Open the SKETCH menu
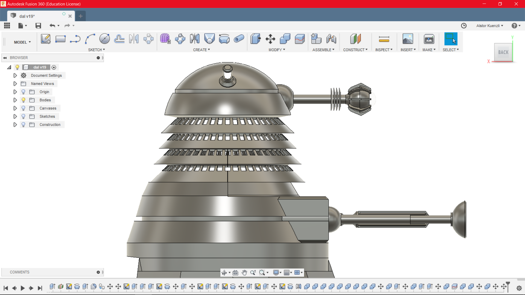Viewport: 525px width, 295px height. point(97,50)
